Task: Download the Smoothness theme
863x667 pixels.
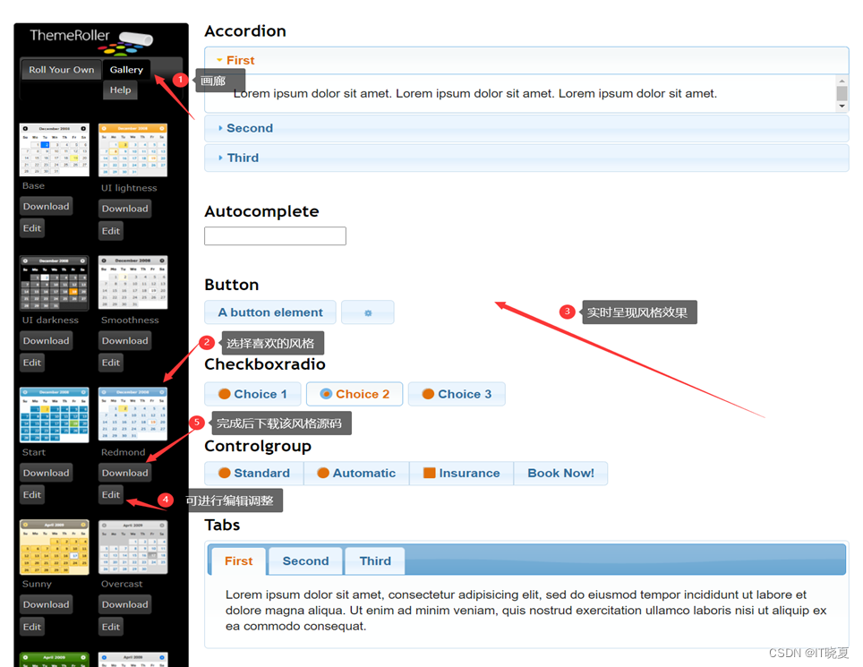Action: (125, 340)
